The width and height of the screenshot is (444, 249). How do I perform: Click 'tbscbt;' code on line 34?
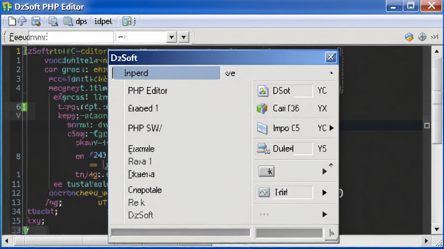42,211
